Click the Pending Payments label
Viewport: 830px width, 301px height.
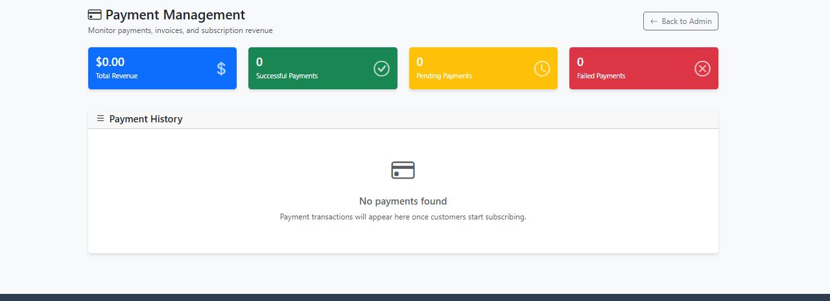444,76
